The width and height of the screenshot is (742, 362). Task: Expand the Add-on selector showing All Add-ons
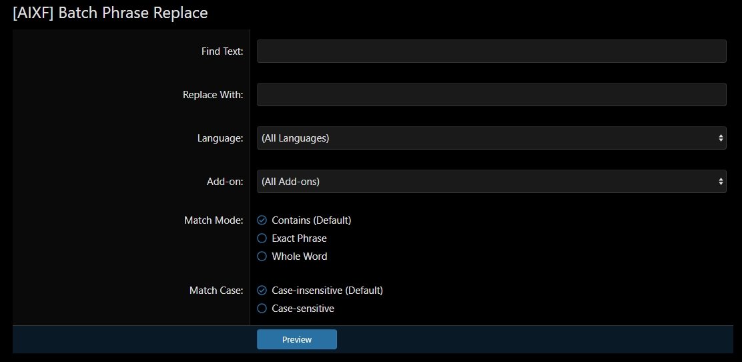tap(491, 182)
